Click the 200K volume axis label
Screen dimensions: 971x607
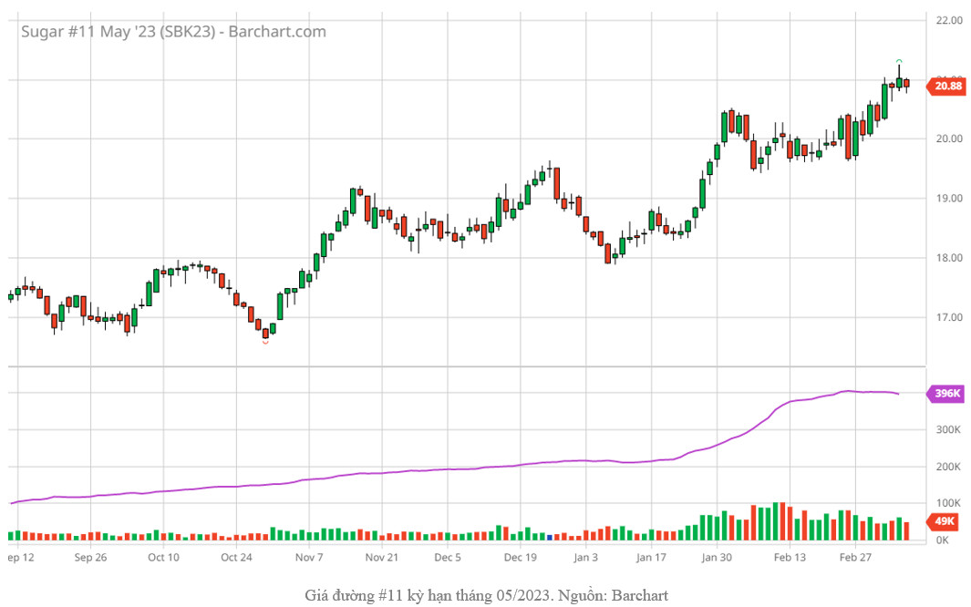pos(948,467)
